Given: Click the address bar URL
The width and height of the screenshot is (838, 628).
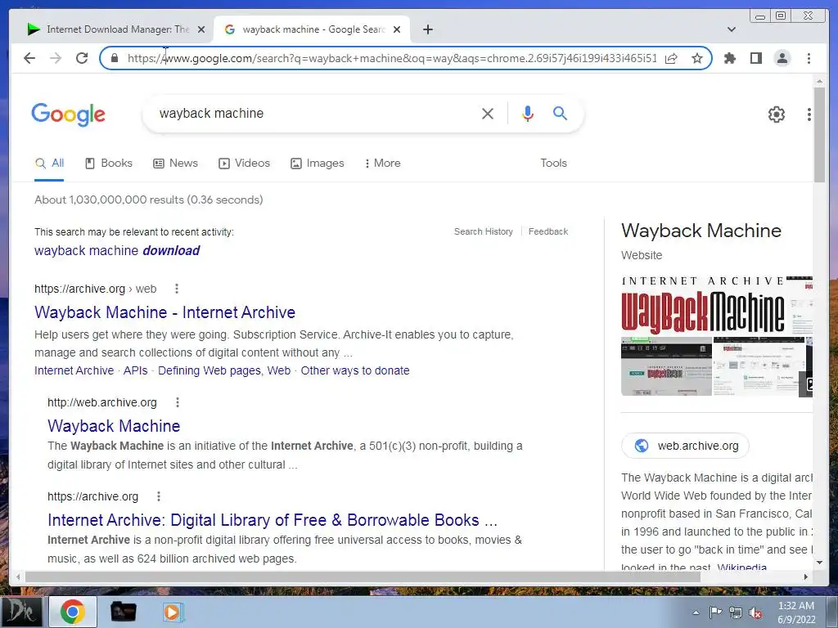Looking at the screenshot, I should coord(392,58).
